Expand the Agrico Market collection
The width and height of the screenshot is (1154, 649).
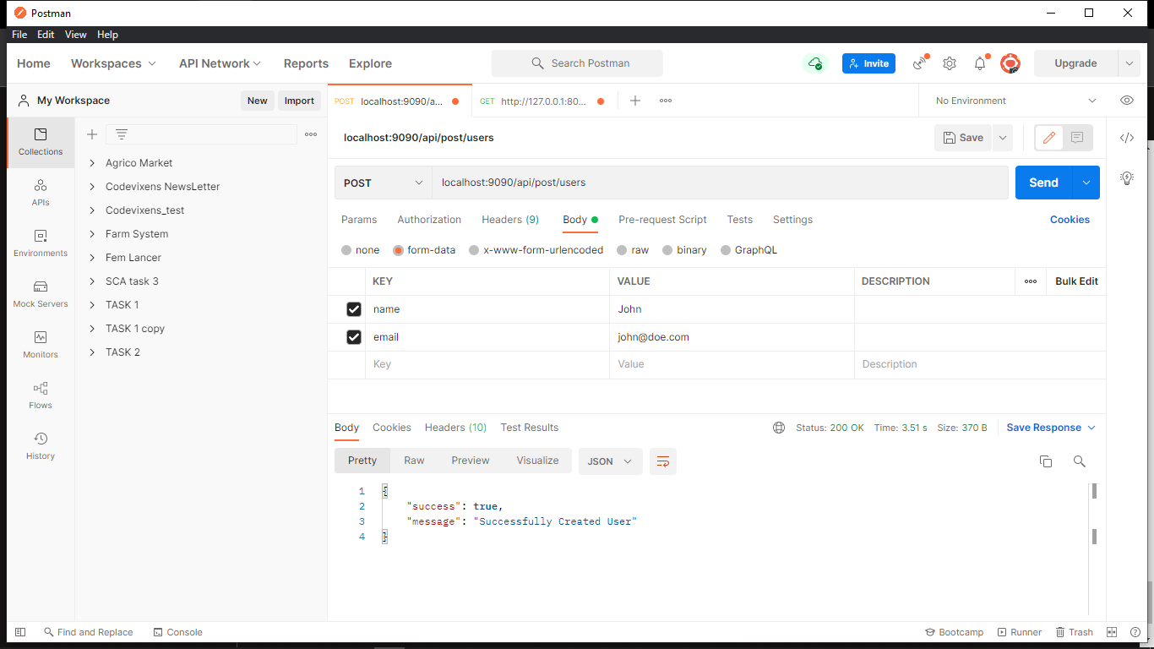(x=92, y=163)
